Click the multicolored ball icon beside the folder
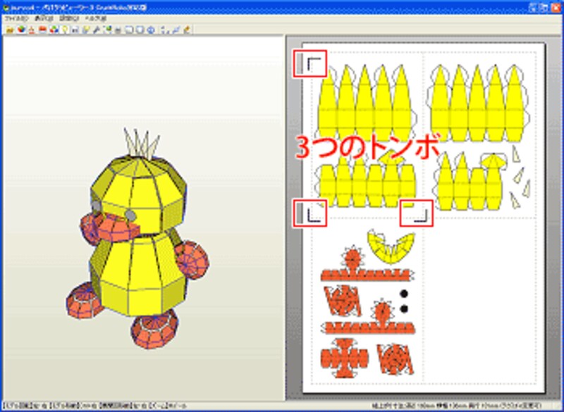The height and width of the screenshot is (412, 564). pyautogui.click(x=22, y=30)
